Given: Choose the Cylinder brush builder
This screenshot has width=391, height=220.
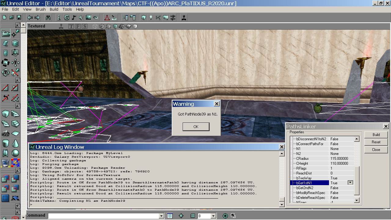Looking at the screenshot, I should 5,143.
